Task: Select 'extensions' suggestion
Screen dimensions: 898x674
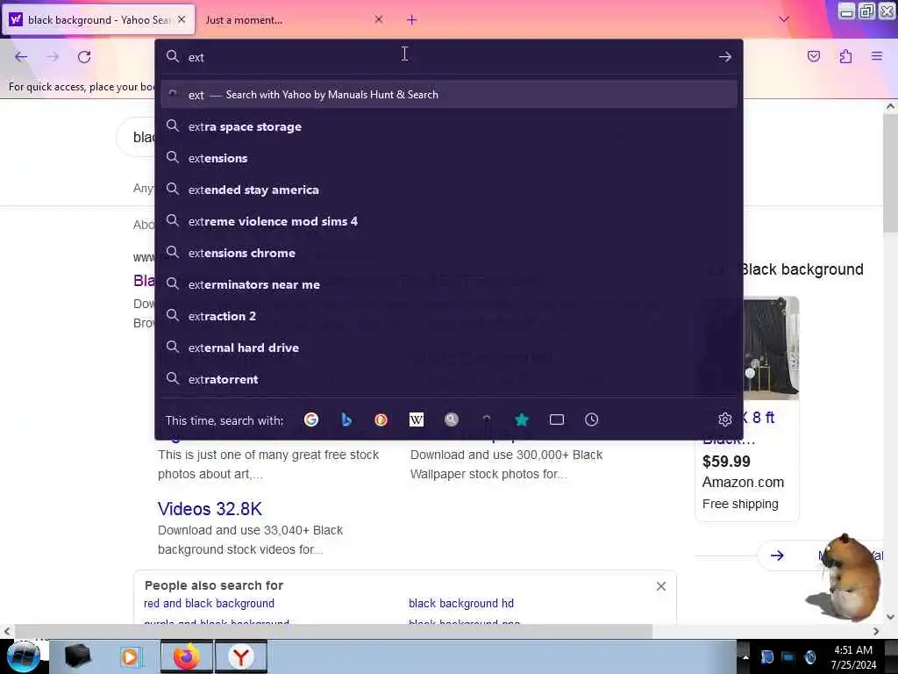Action: click(x=448, y=158)
